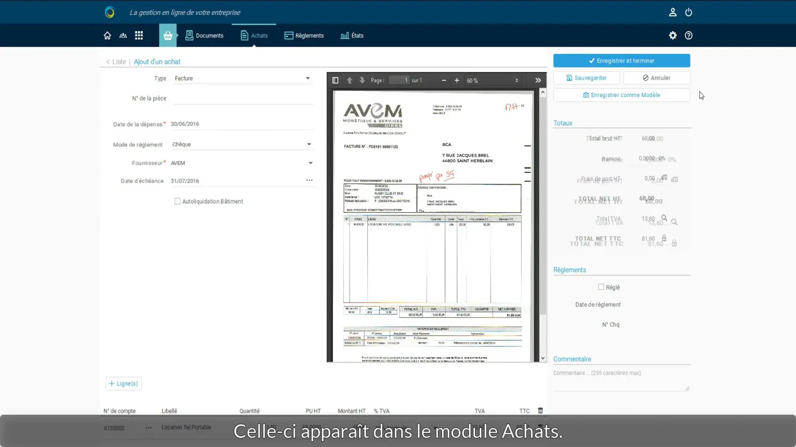Open the Fournisseur AVEM dropdown
Viewport: 796px width, 447px height.
[x=242, y=163]
